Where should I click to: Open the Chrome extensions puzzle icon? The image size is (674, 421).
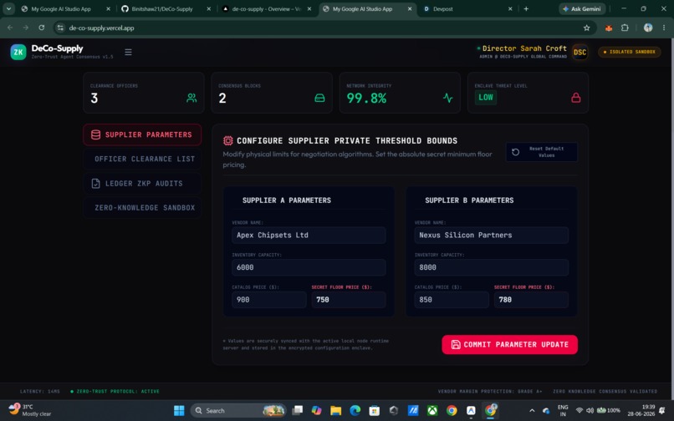pos(625,28)
